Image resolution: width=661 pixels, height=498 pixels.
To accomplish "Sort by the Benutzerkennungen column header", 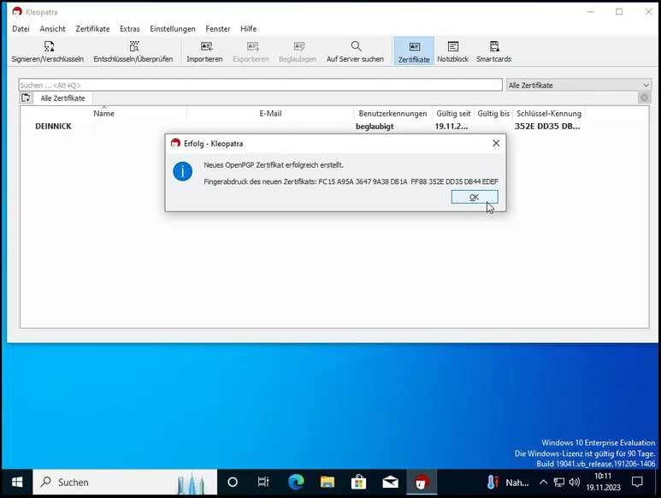I will [392, 114].
